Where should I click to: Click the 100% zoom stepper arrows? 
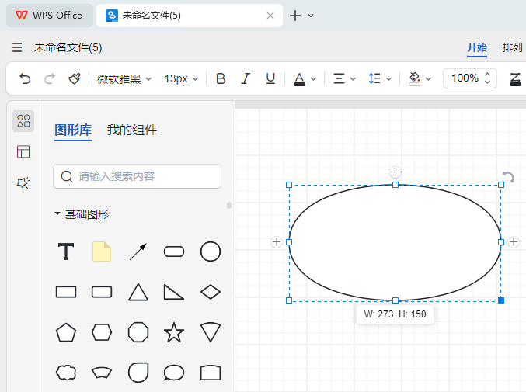click(x=487, y=78)
